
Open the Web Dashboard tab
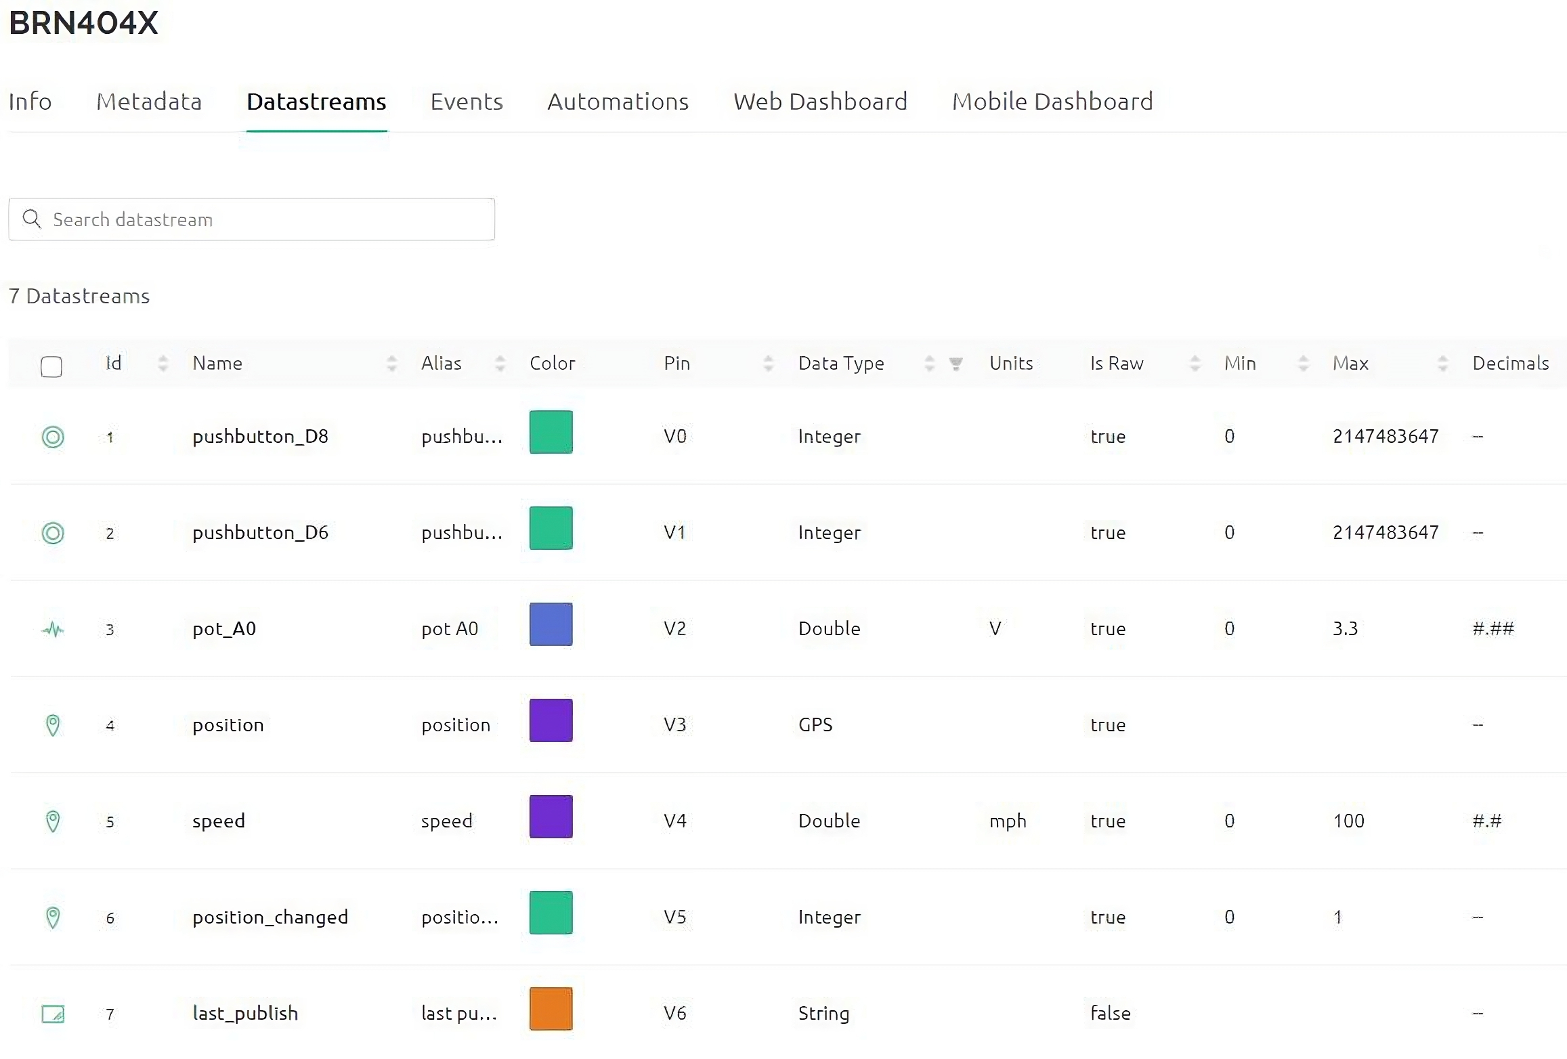click(x=820, y=102)
